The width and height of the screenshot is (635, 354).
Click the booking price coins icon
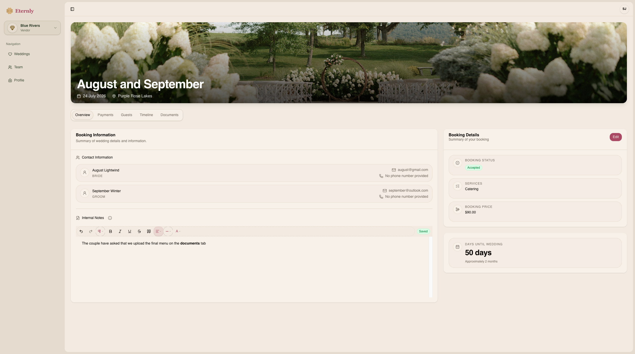[x=458, y=209]
